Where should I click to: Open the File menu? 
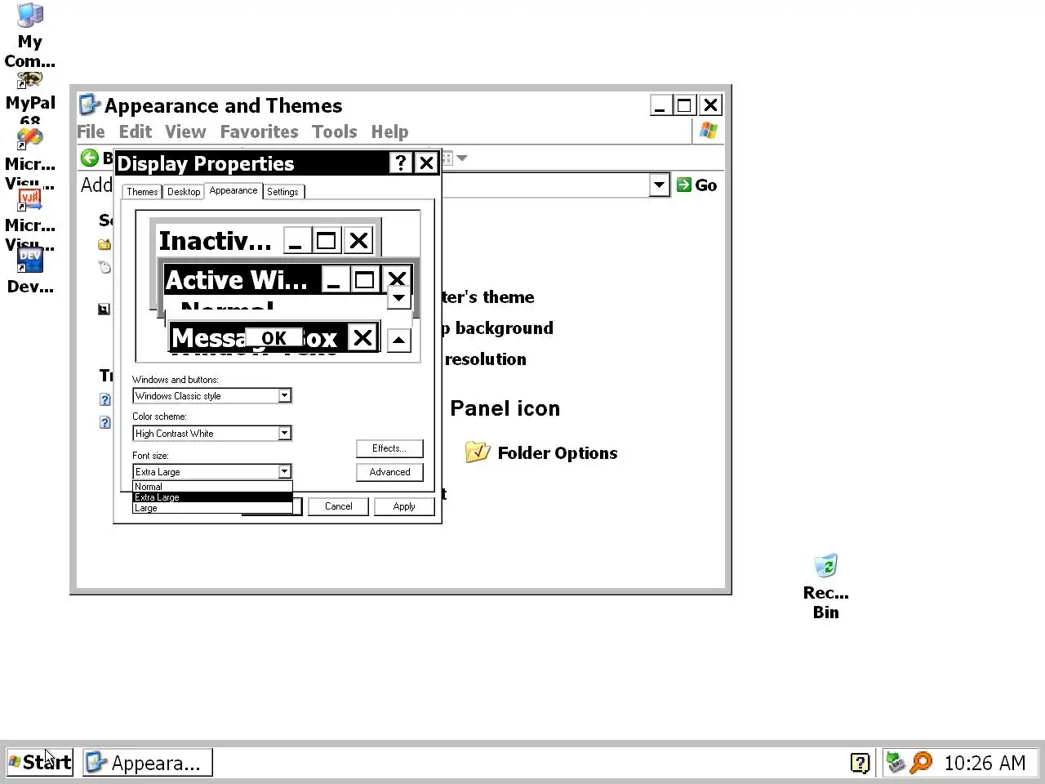[91, 131]
